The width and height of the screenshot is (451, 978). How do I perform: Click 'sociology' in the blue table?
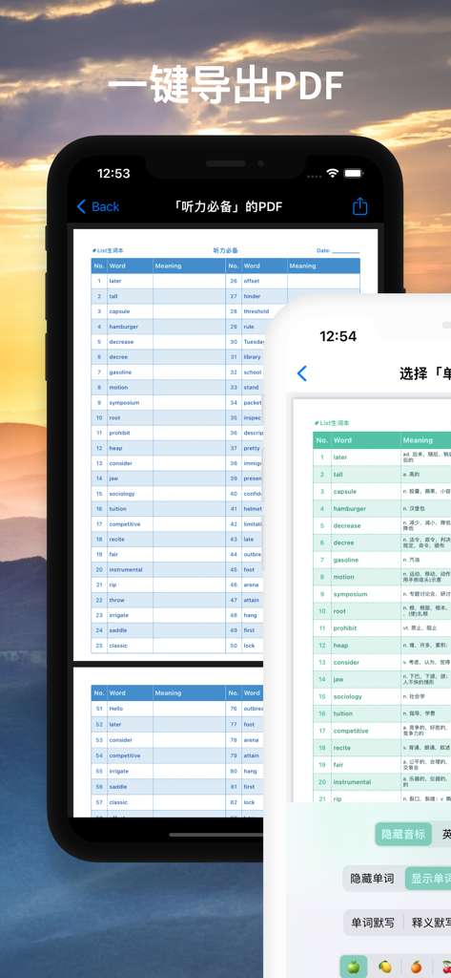point(122,494)
